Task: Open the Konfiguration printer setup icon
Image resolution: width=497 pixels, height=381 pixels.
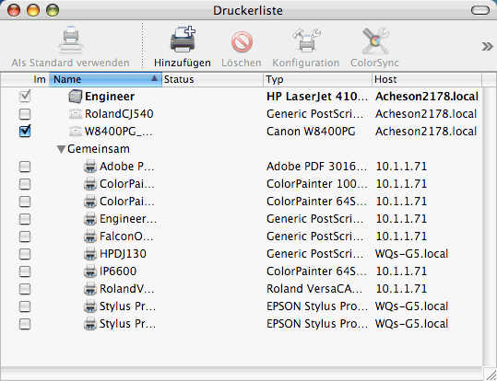Action: tap(306, 40)
